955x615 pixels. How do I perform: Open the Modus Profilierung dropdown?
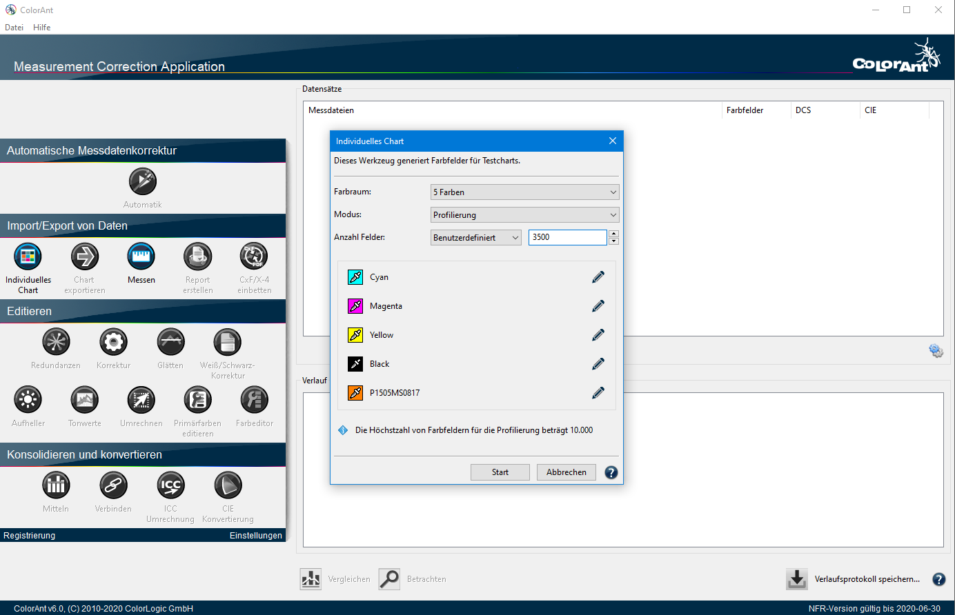(524, 215)
